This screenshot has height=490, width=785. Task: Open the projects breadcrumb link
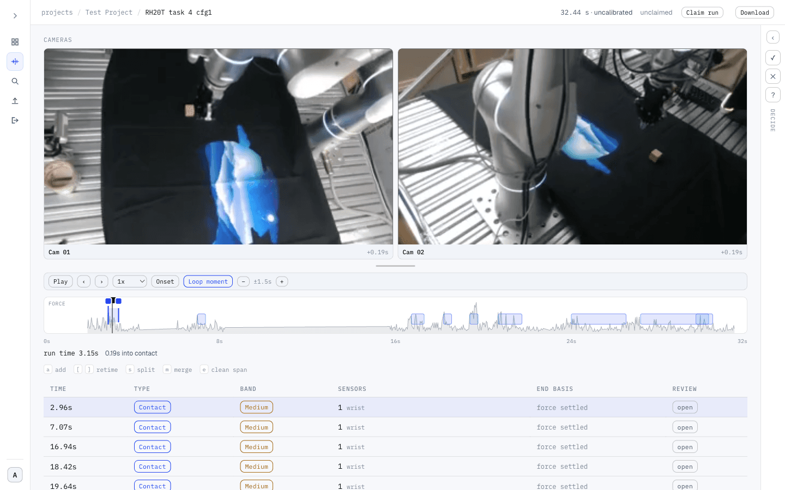pyautogui.click(x=57, y=13)
